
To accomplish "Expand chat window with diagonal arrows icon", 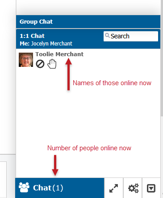I will click(114, 188).
